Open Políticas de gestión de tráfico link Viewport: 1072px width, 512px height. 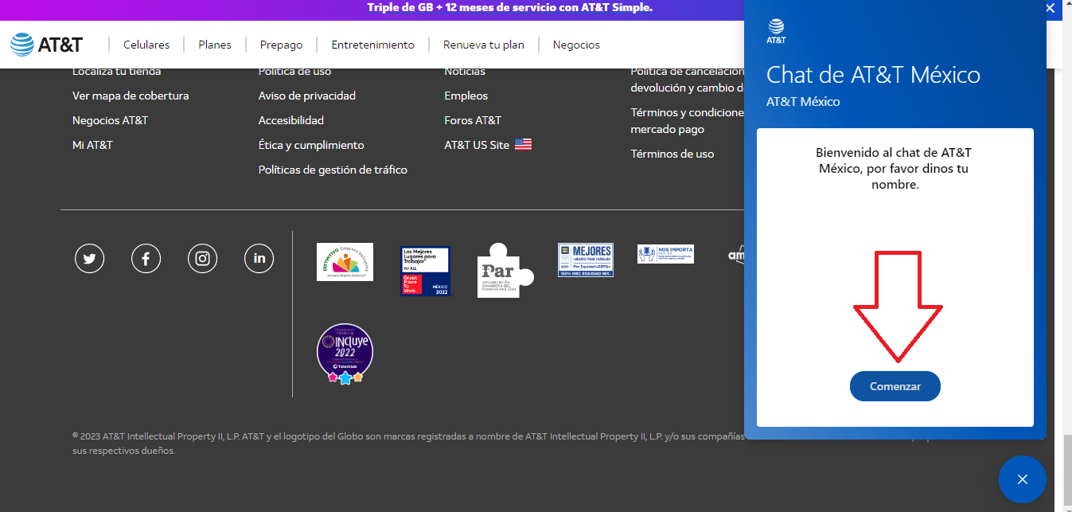point(333,170)
